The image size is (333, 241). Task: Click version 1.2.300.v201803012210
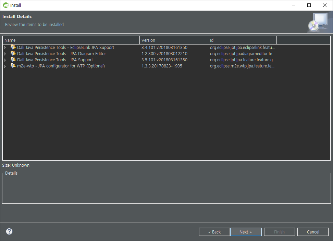[164, 54]
